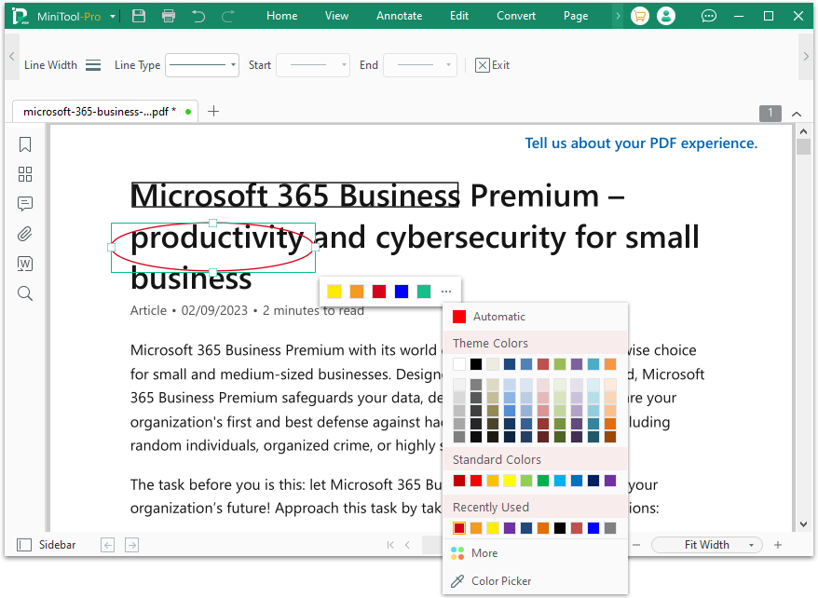Click the Print icon in title bar
The width and height of the screenshot is (818, 598).
(x=169, y=16)
